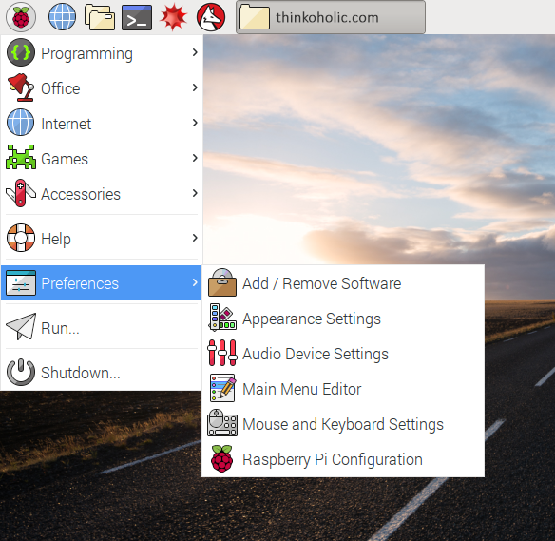Open the Internet menu category
The height and width of the screenshot is (541, 555).
tap(102, 124)
